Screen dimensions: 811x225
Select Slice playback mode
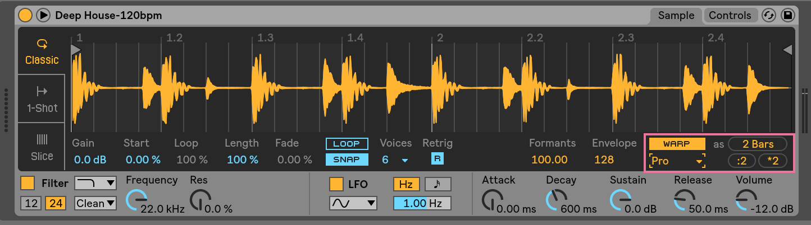pos(42,147)
